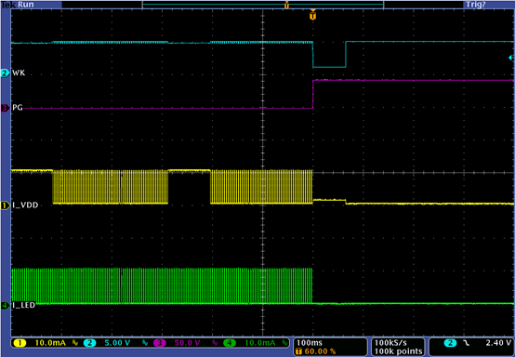
Task: Click the 100kS/s sample rate readout
Action: point(390,343)
